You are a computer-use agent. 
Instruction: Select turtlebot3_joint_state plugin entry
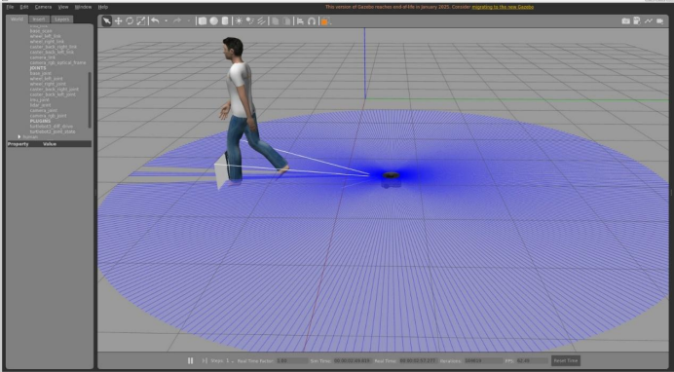[x=53, y=131]
